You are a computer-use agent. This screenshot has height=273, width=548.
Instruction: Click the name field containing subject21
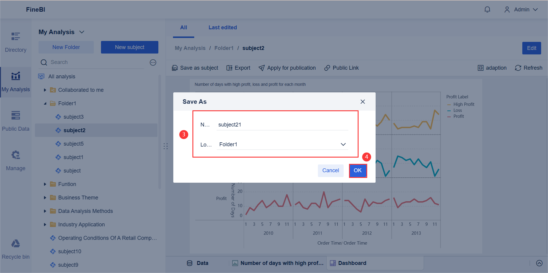point(282,125)
